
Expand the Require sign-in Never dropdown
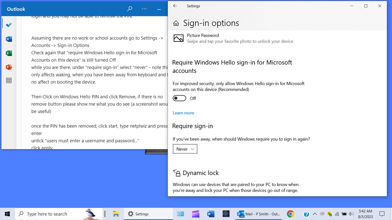point(185,149)
